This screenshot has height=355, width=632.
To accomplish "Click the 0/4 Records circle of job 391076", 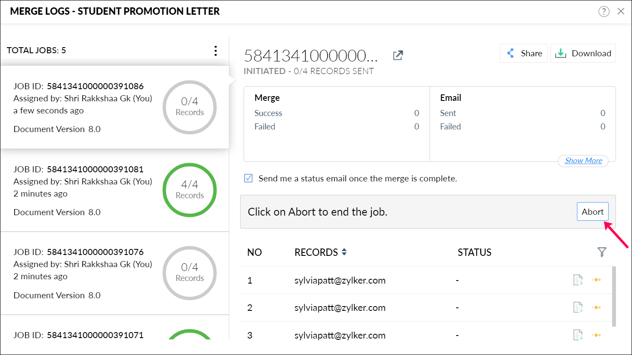I will [x=189, y=273].
